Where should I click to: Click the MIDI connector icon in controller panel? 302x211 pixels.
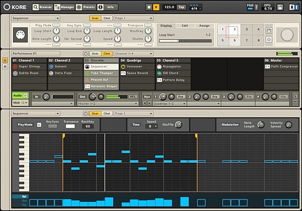[20, 35]
